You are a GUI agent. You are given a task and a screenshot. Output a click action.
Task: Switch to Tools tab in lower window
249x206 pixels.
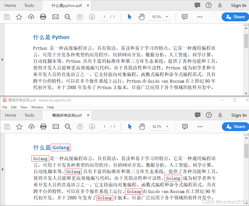29,115
